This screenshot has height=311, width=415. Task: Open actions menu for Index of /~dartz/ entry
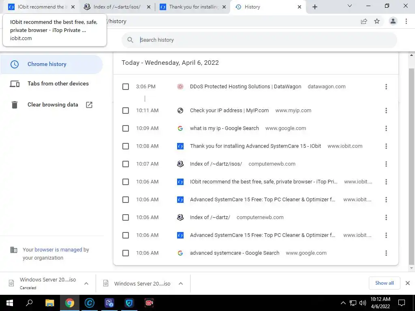click(x=386, y=217)
